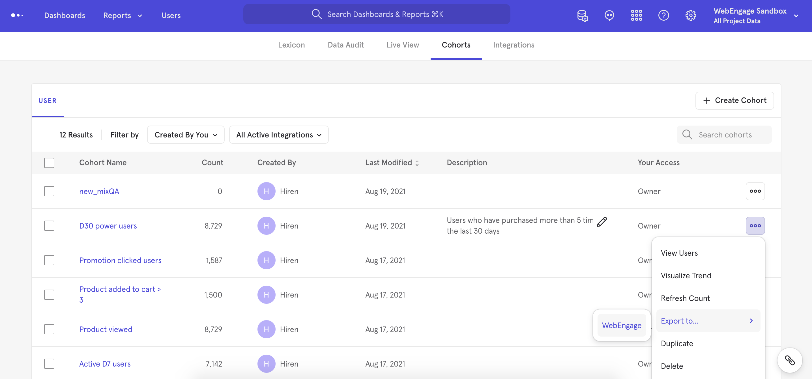Expand the Reports menu dropdown
Image resolution: width=812 pixels, height=379 pixels.
click(x=123, y=16)
